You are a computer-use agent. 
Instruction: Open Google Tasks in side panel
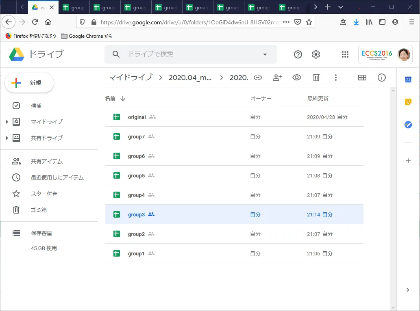click(408, 125)
